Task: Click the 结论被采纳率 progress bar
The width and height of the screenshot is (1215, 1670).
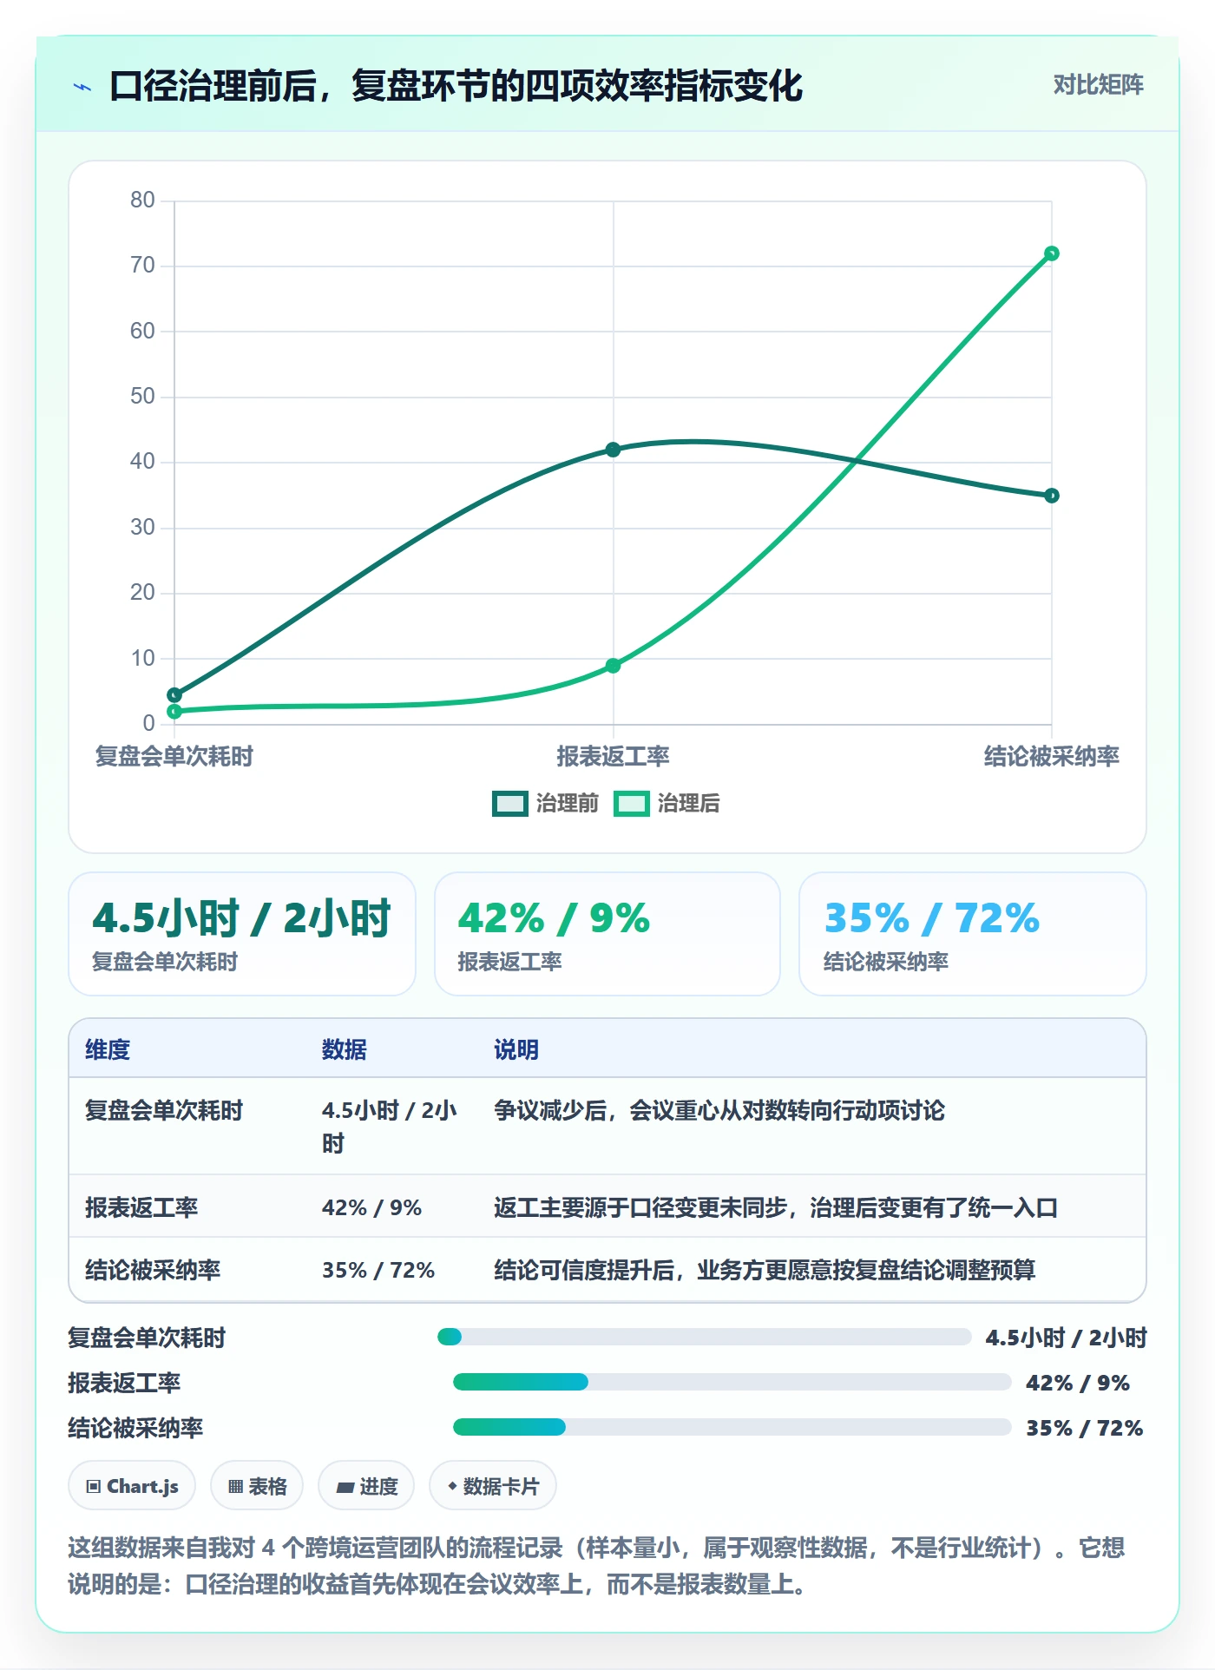Action: tap(732, 1427)
